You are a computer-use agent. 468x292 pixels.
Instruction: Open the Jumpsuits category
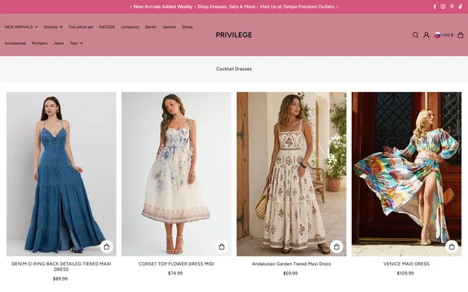(130, 27)
